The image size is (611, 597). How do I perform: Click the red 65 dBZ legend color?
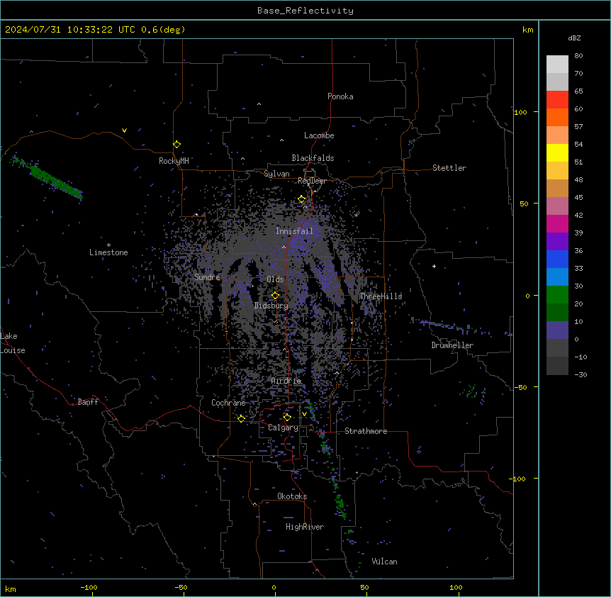[x=557, y=99]
